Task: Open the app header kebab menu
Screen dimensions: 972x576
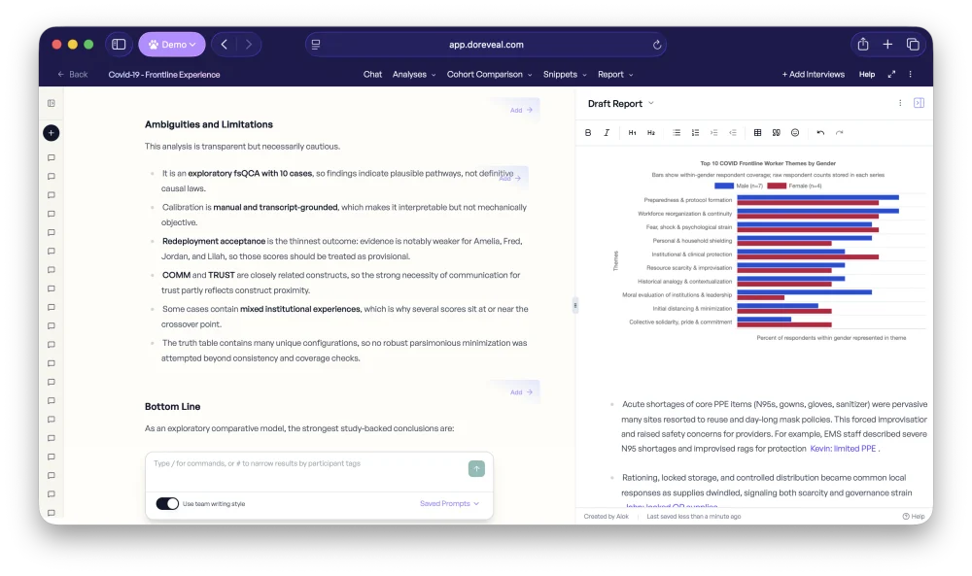Action: coord(910,75)
